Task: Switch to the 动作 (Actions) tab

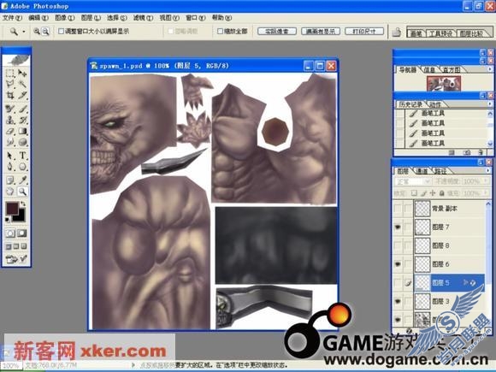Action: pyautogui.click(x=435, y=104)
